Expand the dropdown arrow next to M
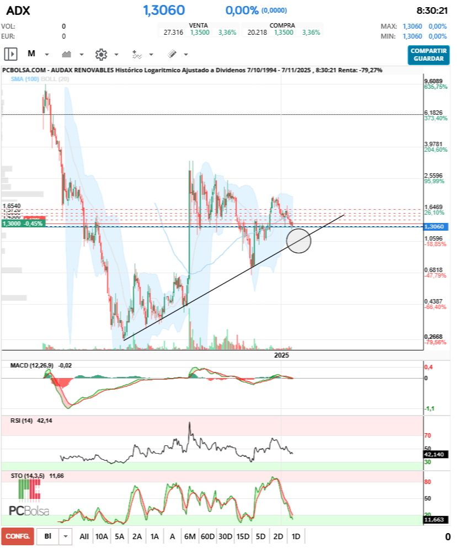This screenshot has width=458, height=548. coord(47,55)
